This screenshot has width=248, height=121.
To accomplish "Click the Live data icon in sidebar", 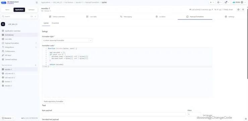I will (x=3, y=39).
